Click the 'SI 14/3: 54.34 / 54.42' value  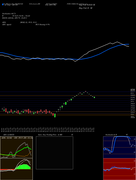coord(21,16)
